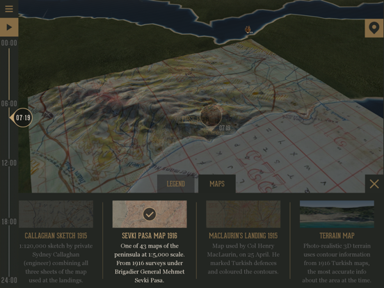Click the Callaghan Sketch 1915 title
The image size is (384, 288).
point(56,236)
